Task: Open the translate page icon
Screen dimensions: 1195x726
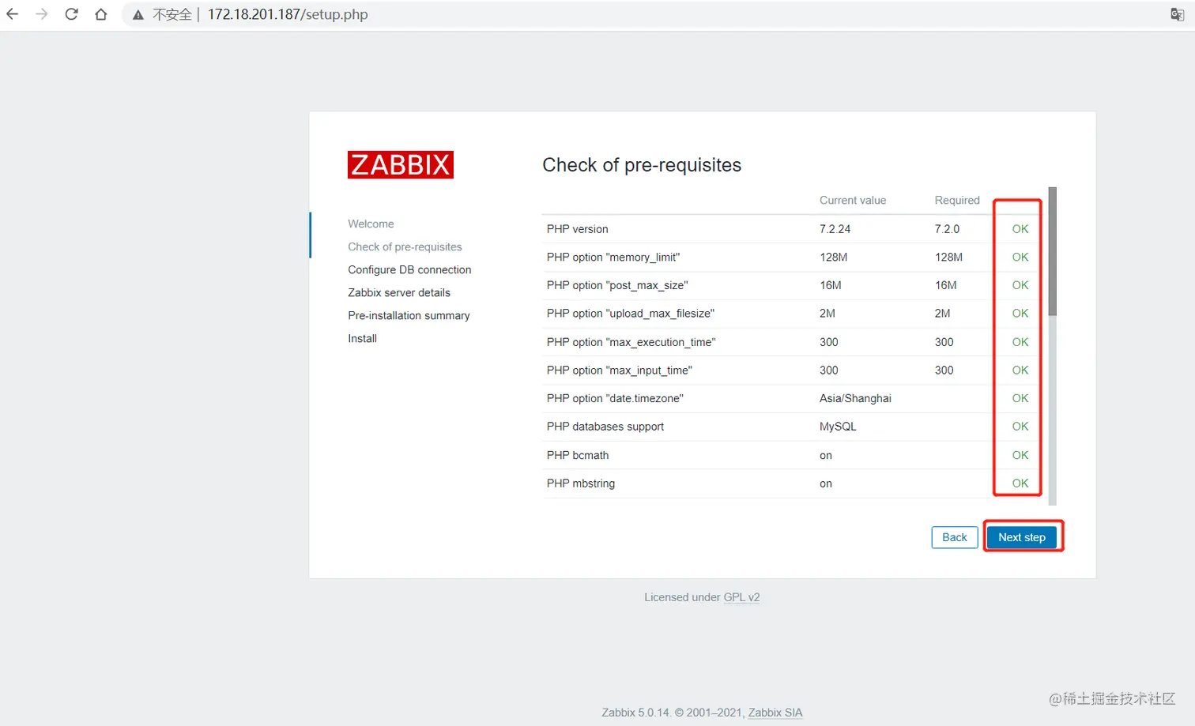Action: (1177, 14)
